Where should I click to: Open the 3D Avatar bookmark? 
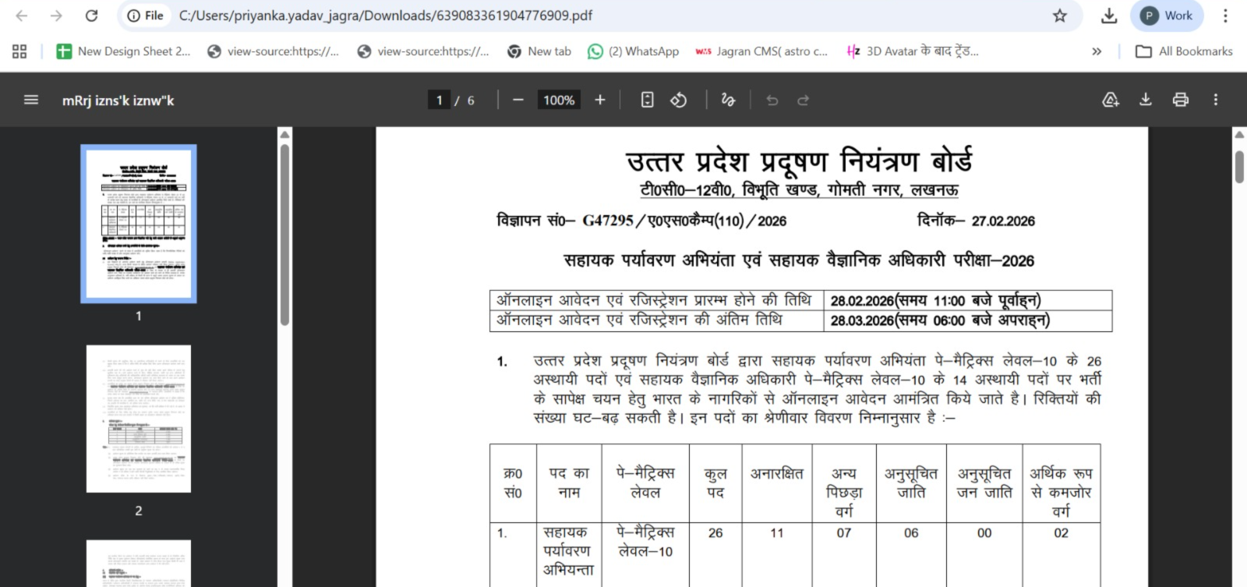[x=912, y=51]
